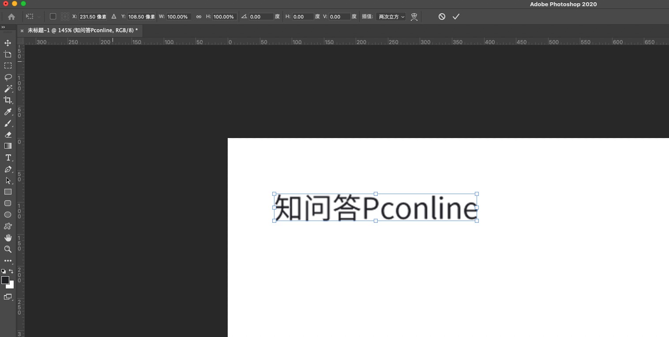Screen dimensions: 669x337
Task: Select the Rectangle shape tool
Action: [8, 192]
